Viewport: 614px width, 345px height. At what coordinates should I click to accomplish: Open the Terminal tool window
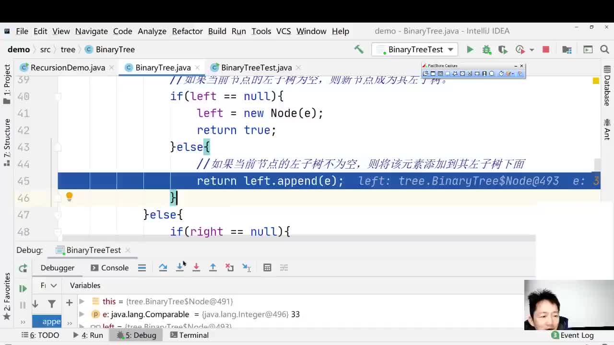click(189, 335)
